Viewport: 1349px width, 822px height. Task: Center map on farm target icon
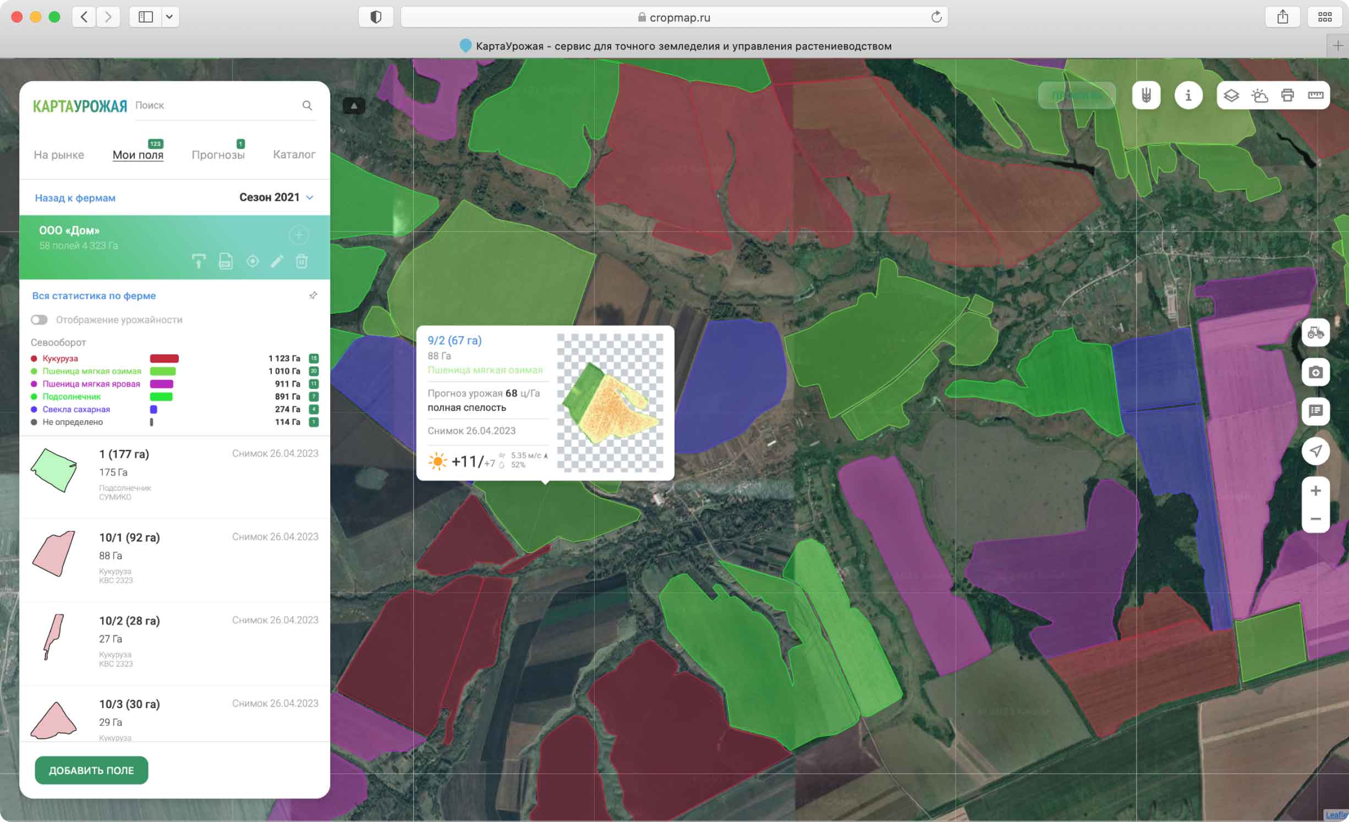pyautogui.click(x=253, y=261)
